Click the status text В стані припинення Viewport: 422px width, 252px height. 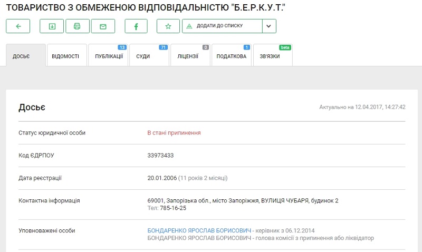click(174, 133)
